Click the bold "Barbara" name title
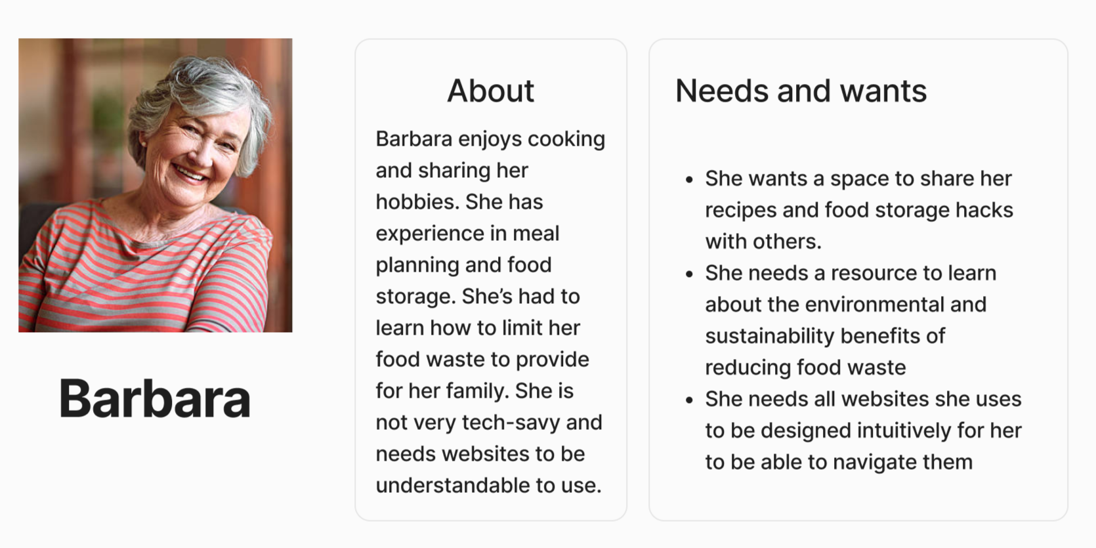Screen dimensions: 1096x548 pos(155,398)
